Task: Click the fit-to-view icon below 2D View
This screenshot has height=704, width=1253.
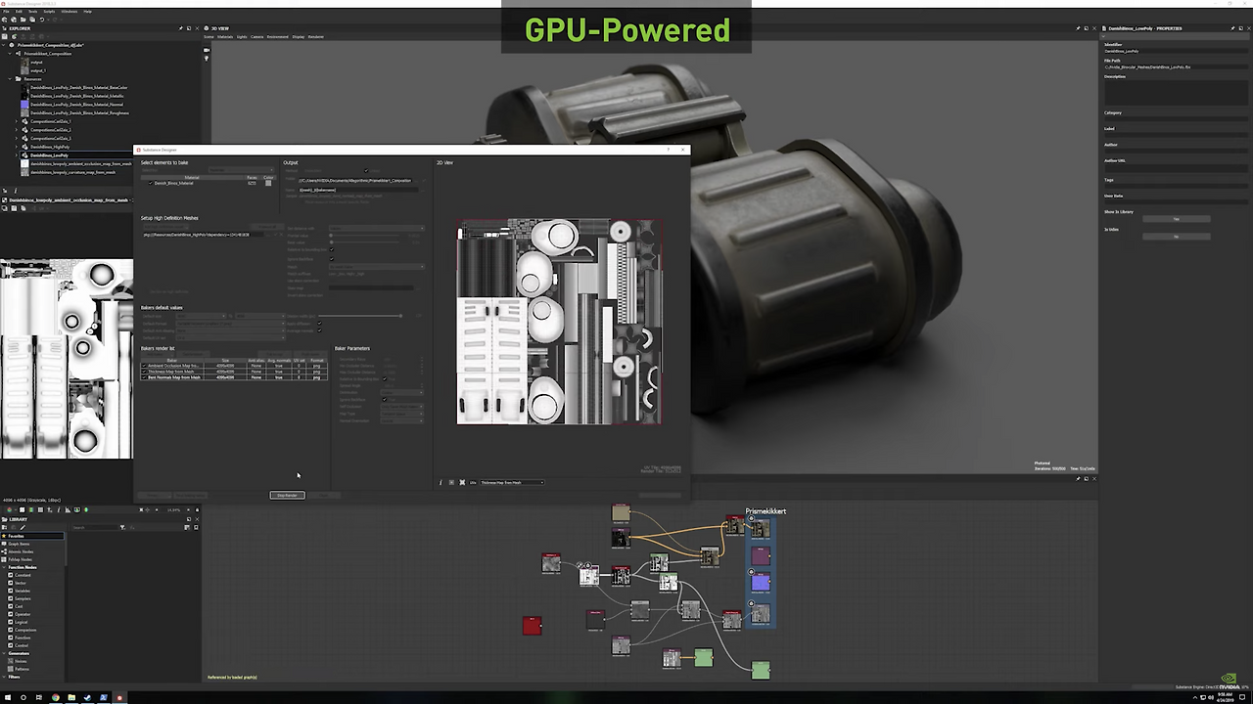Action: click(462, 482)
